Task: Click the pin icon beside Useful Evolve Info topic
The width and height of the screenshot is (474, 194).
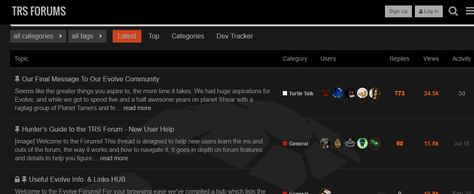Action: point(24,180)
